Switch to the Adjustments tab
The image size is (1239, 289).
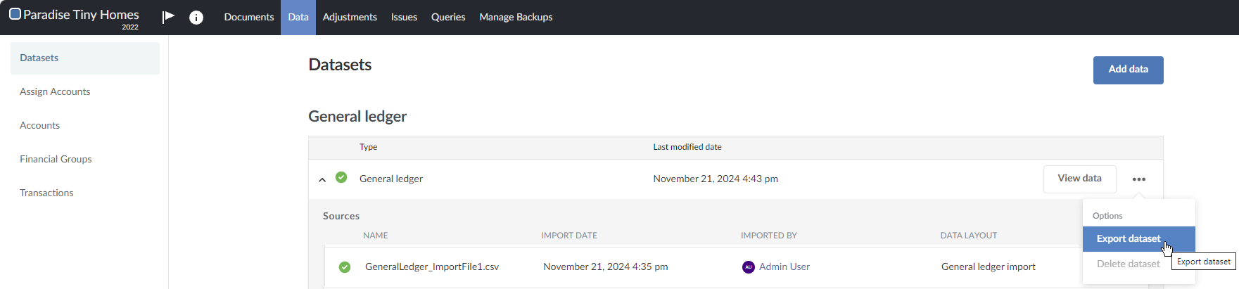350,17
